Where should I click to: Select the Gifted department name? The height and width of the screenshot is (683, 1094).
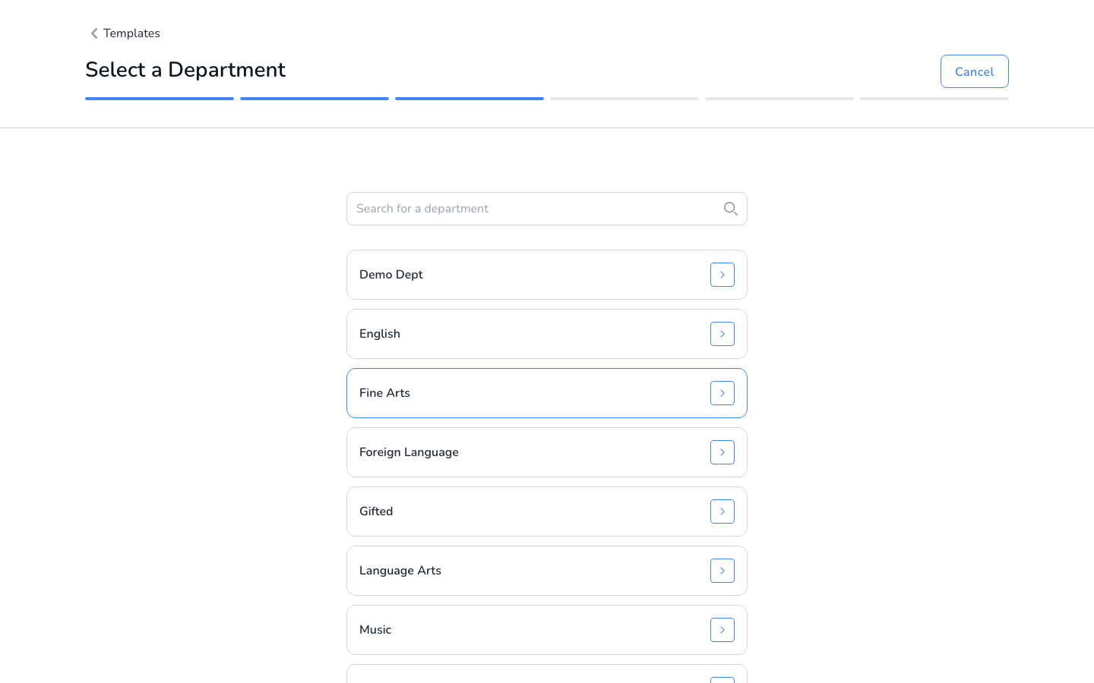click(x=376, y=511)
